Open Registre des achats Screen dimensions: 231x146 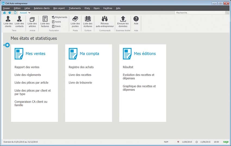(81, 67)
